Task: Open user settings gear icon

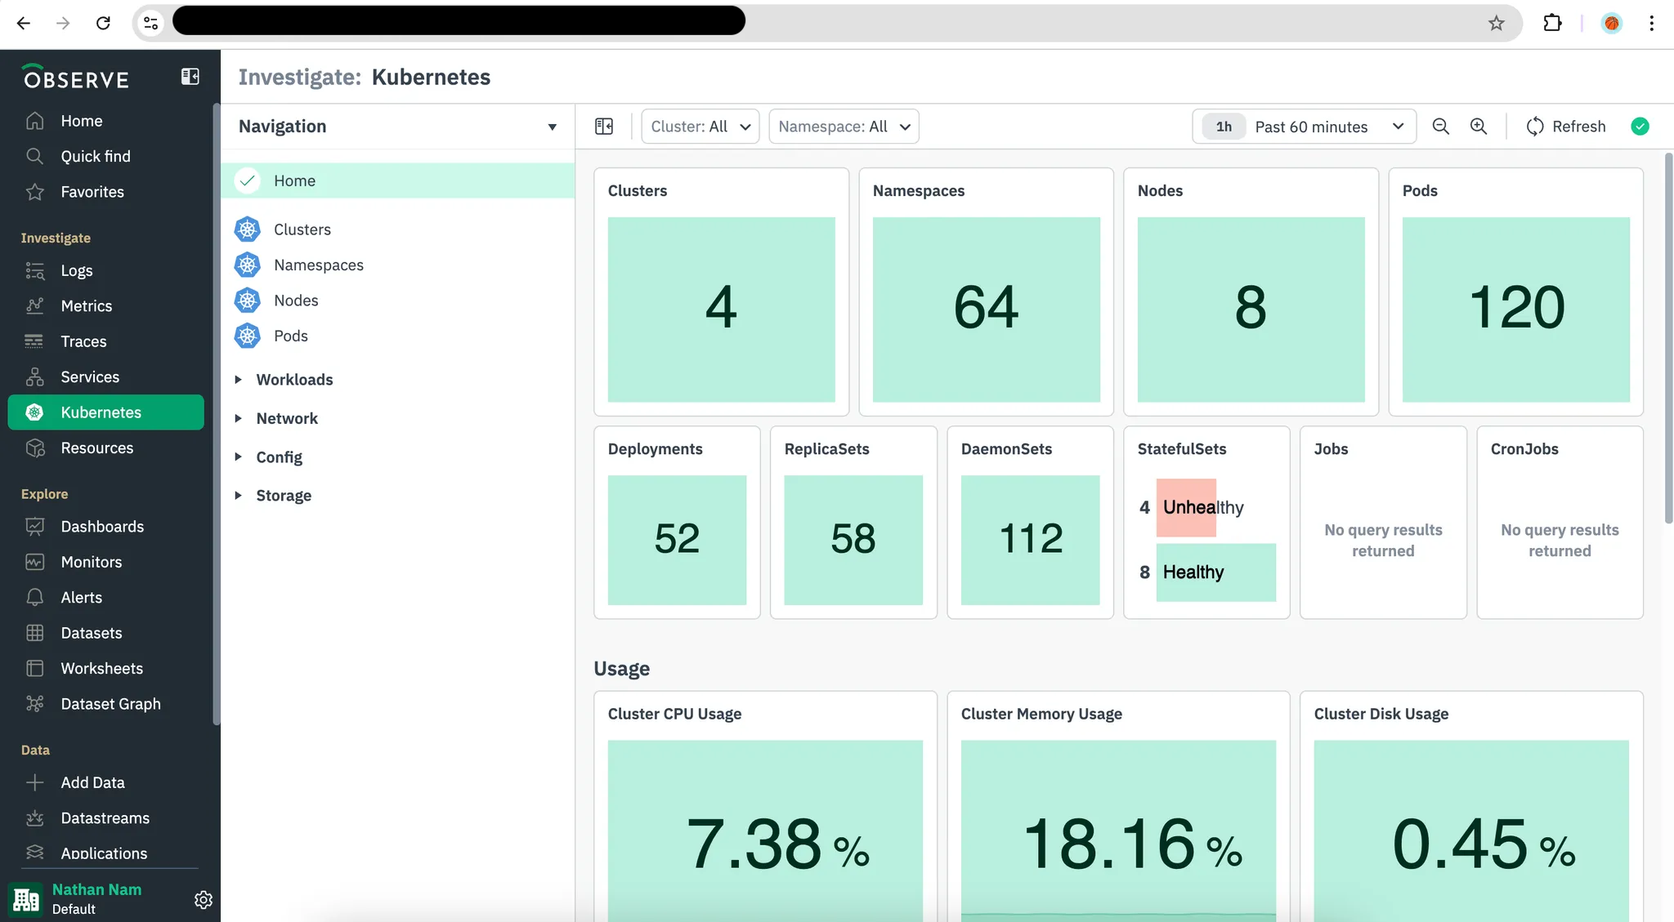Action: tap(204, 899)
